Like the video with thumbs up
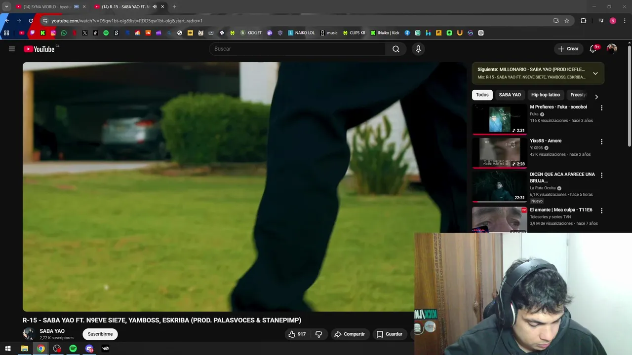 pyautogui.click(x=297, y=334)
